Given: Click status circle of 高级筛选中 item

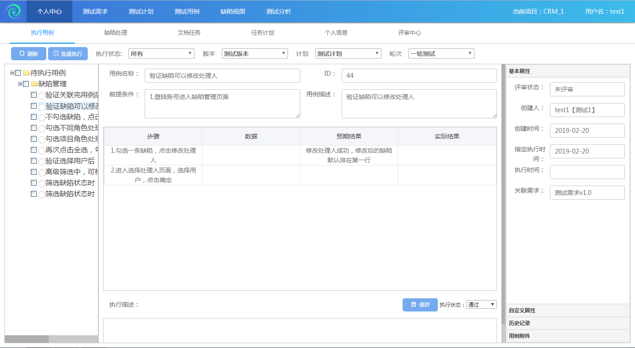Looking at the screenshot, I should 41,172.
